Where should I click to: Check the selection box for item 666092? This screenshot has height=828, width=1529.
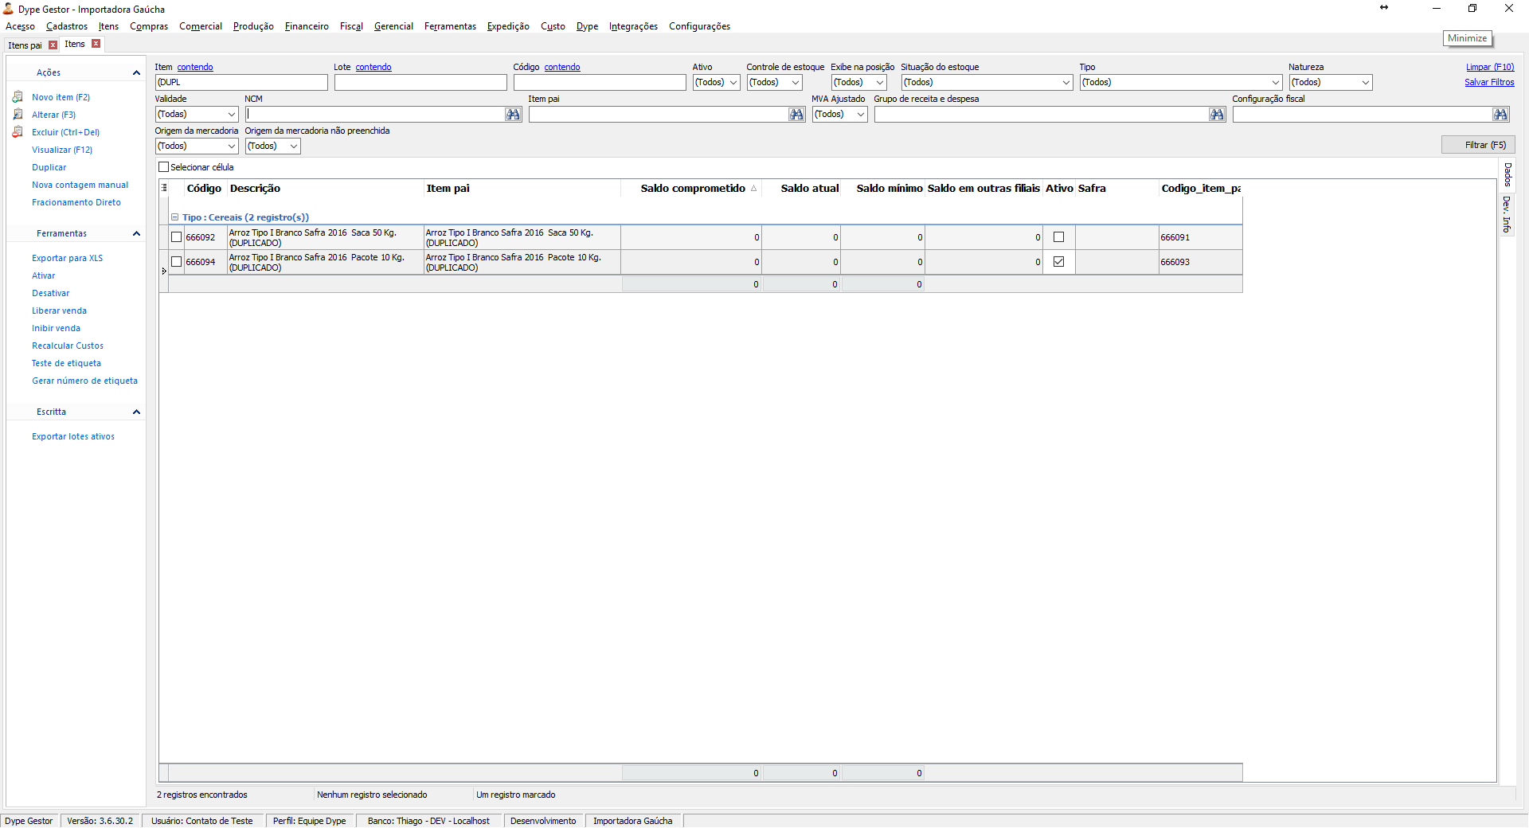[x=177, y=237]
